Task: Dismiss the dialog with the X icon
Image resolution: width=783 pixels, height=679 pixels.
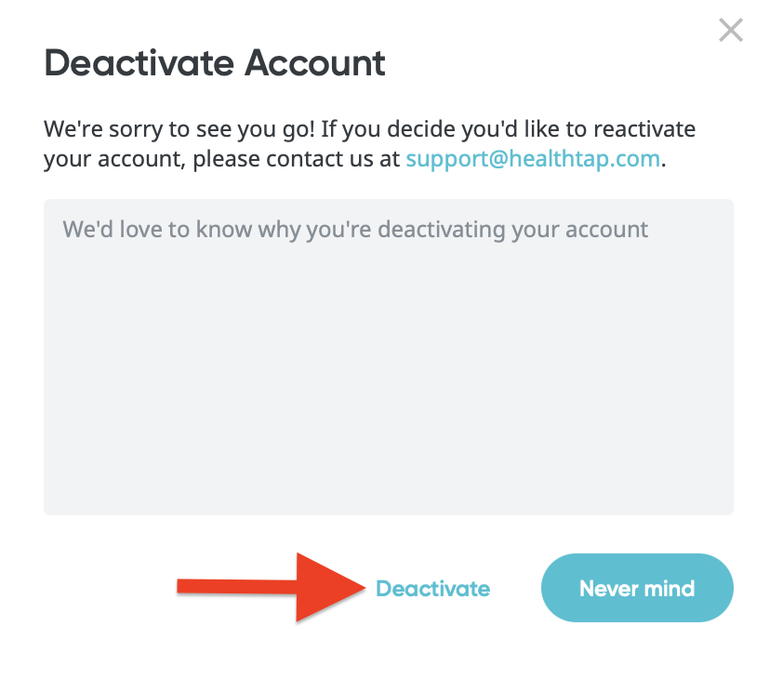Action: 731,31
